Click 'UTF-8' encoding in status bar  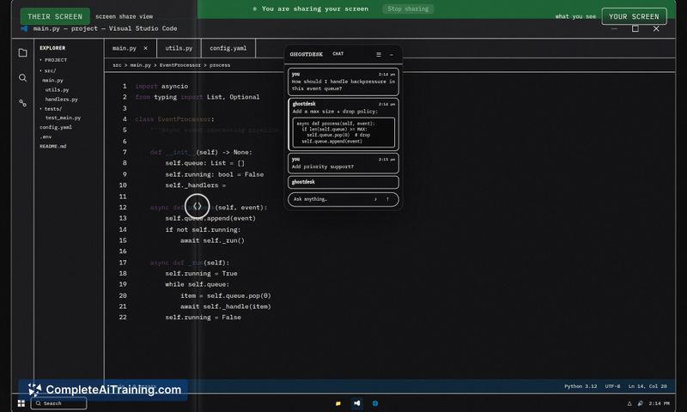click(x=612, y=386)
